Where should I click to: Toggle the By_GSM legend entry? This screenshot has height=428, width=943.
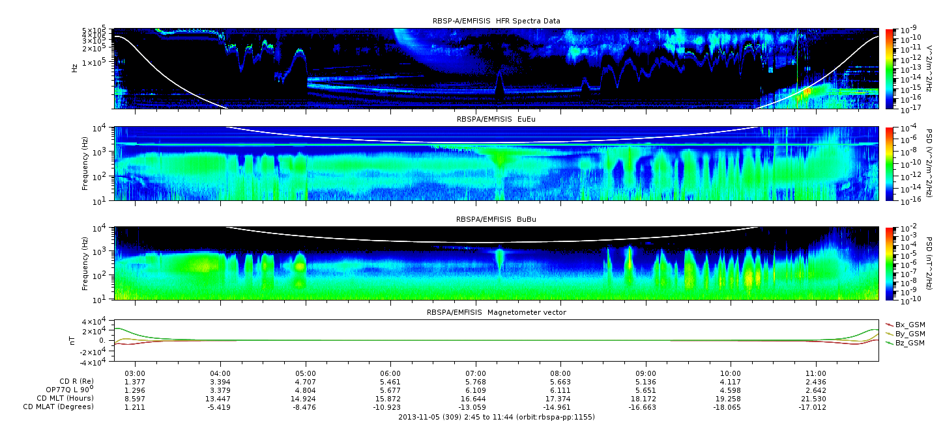coord(909,334)
